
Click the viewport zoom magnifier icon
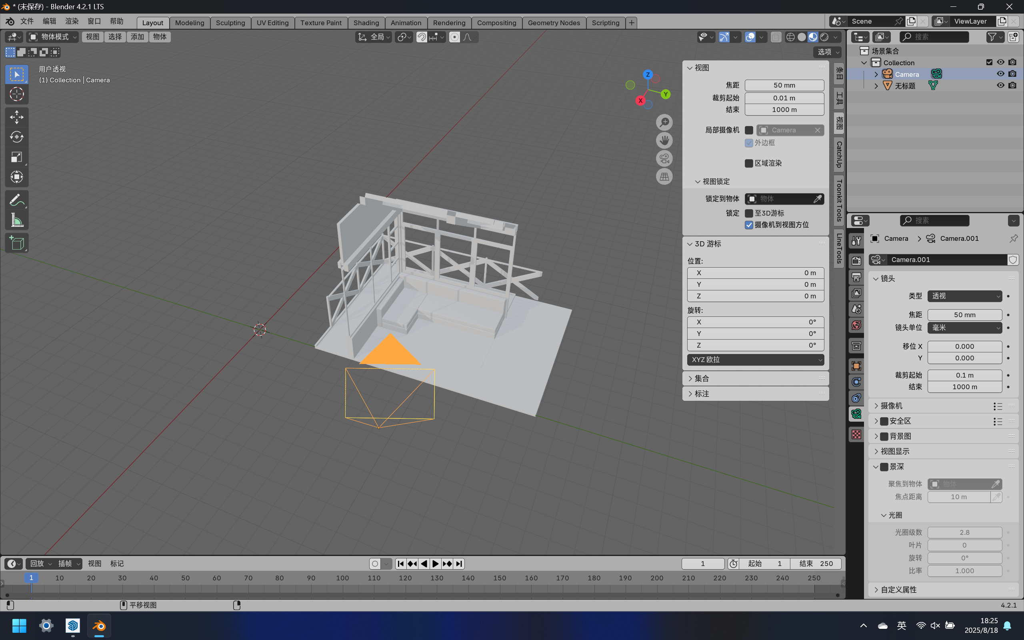click(664, 122)
